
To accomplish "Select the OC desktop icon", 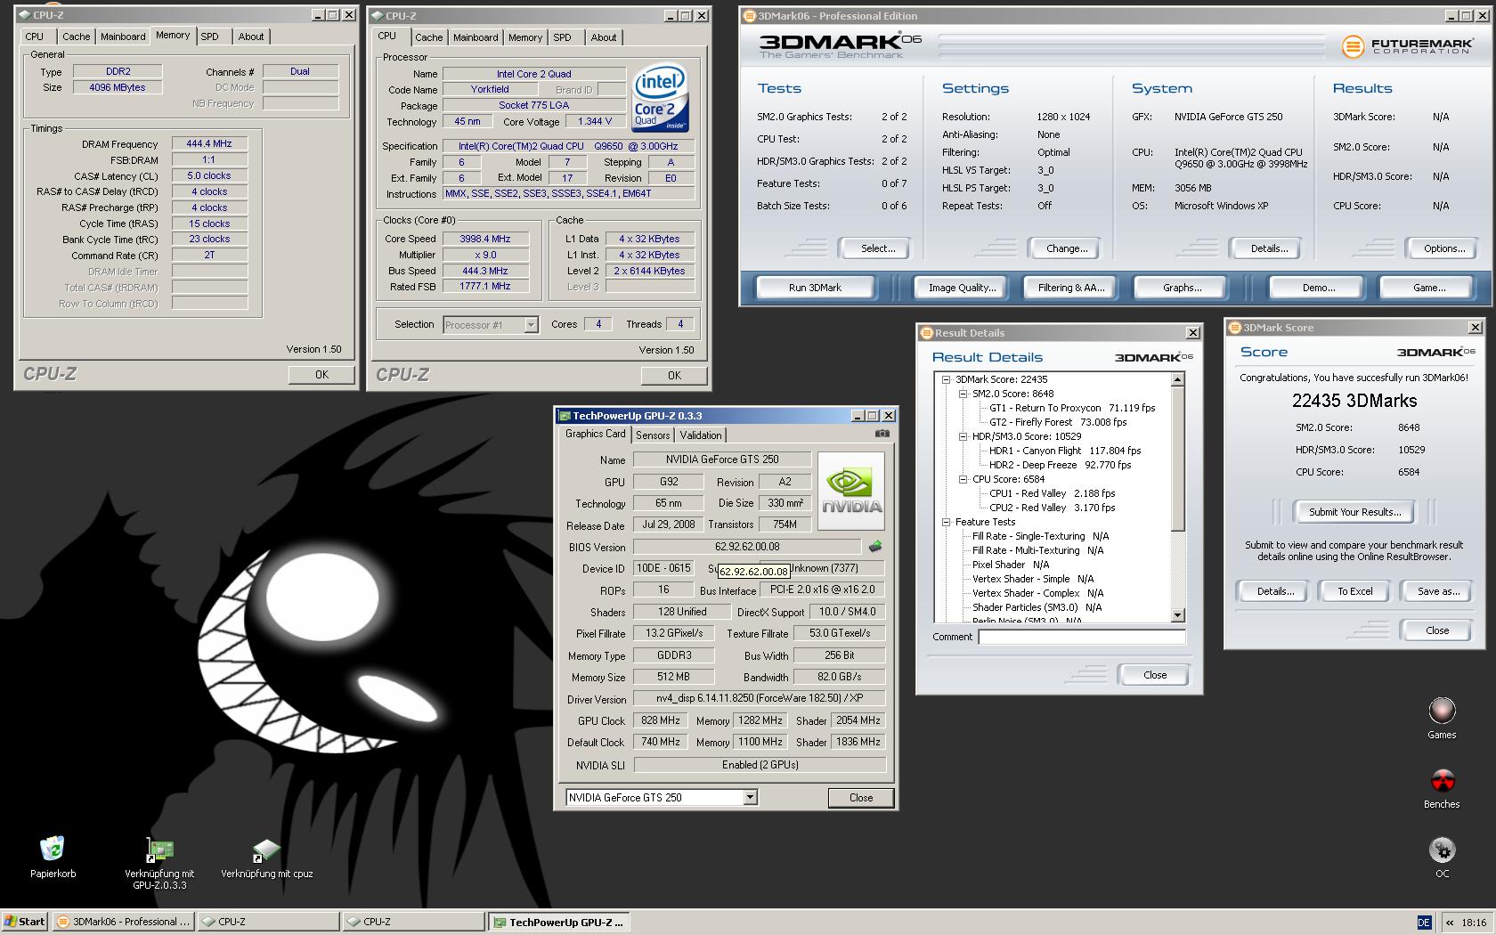I will 1442,858.
